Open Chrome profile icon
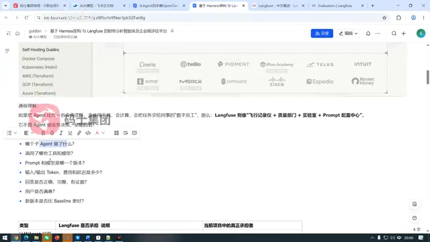Viewport: 430px width, 242px height. tap(413, 18)
